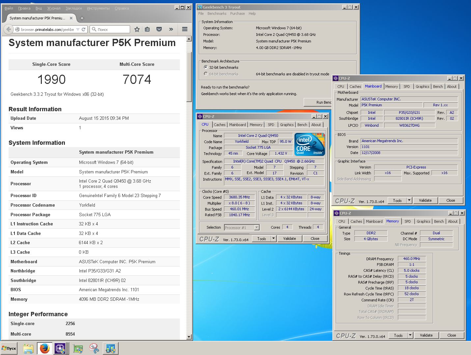Open Firefox Закладки menu

(74, 8)
